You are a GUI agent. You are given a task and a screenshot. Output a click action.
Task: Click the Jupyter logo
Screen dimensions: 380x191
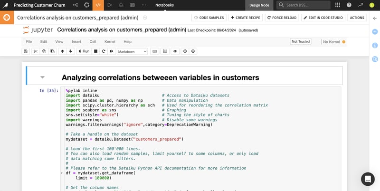[x=38, y=30]
